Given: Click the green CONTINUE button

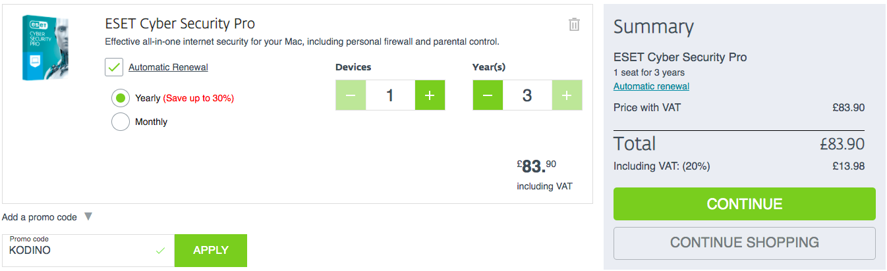Looking at the screenshot, I should click(x=744, y=204).
